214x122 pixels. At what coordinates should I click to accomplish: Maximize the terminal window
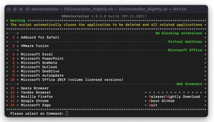click(x=21, y=9)
